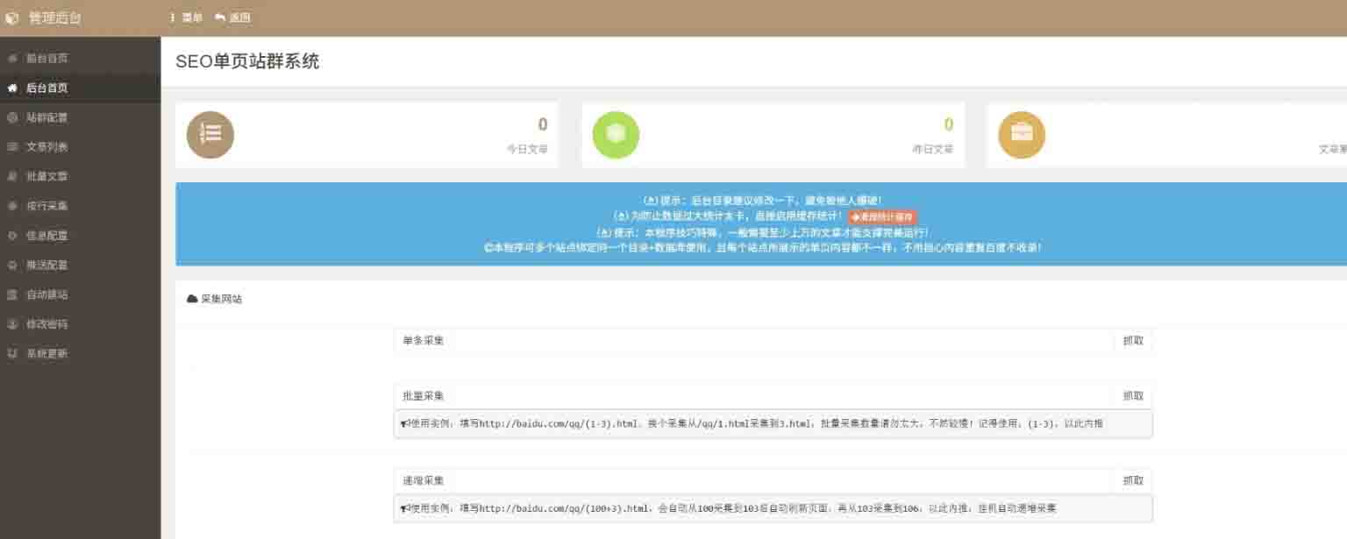
Task: Click the green cube icon on 昨日文章 card
Action: [616, 135]
